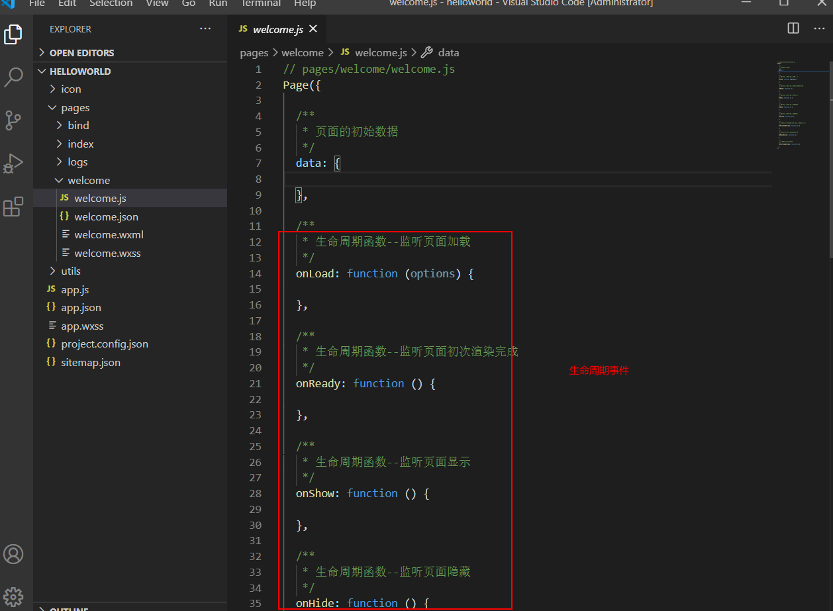The height and width of the screenshot is (611, 833).
Task: Open the File menu
Action: tap(37, 3)
